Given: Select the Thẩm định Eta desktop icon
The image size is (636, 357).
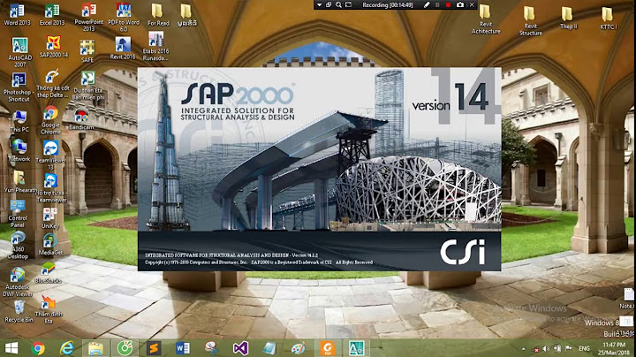Looking at the screenshot, I should (x=49, y=309).
